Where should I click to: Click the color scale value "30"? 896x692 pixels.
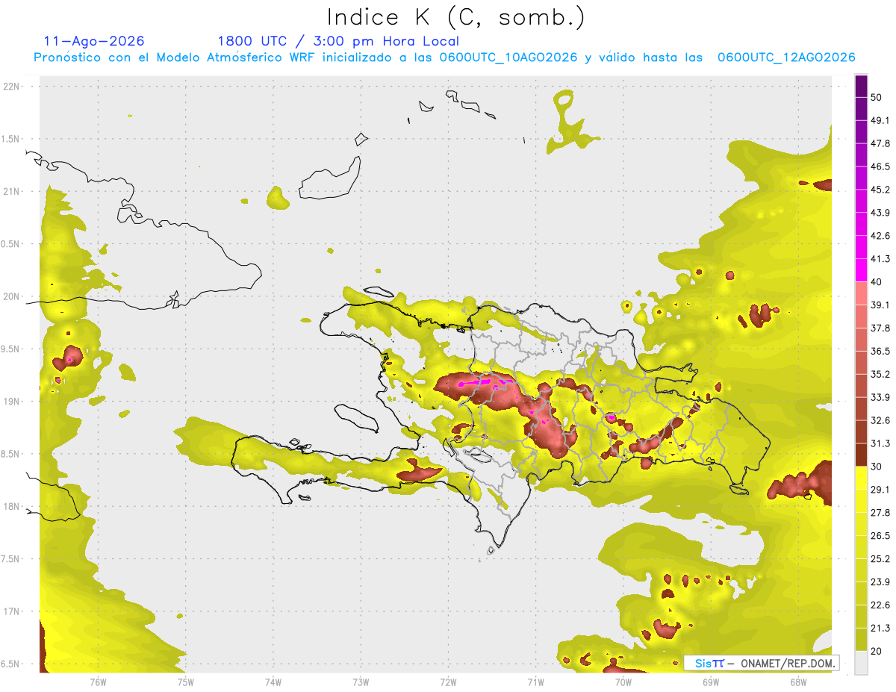[876, 467]
